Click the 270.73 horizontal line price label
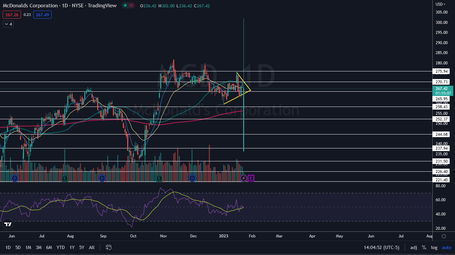 441,82
